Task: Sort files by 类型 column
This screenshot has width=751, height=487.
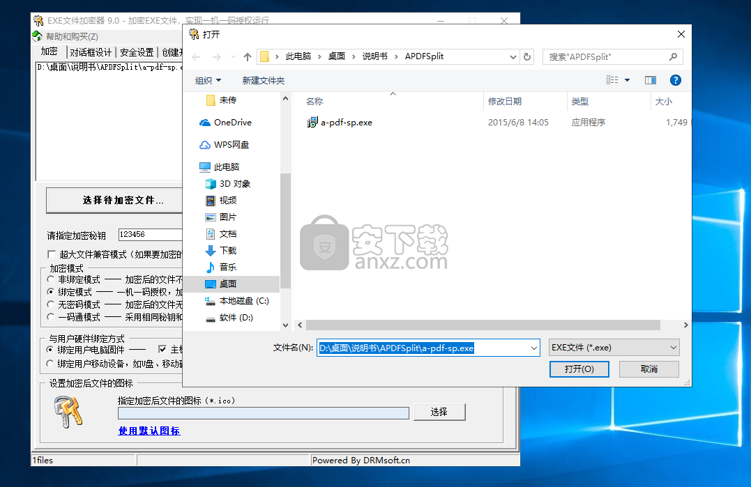Action: (x=580, y=102)
